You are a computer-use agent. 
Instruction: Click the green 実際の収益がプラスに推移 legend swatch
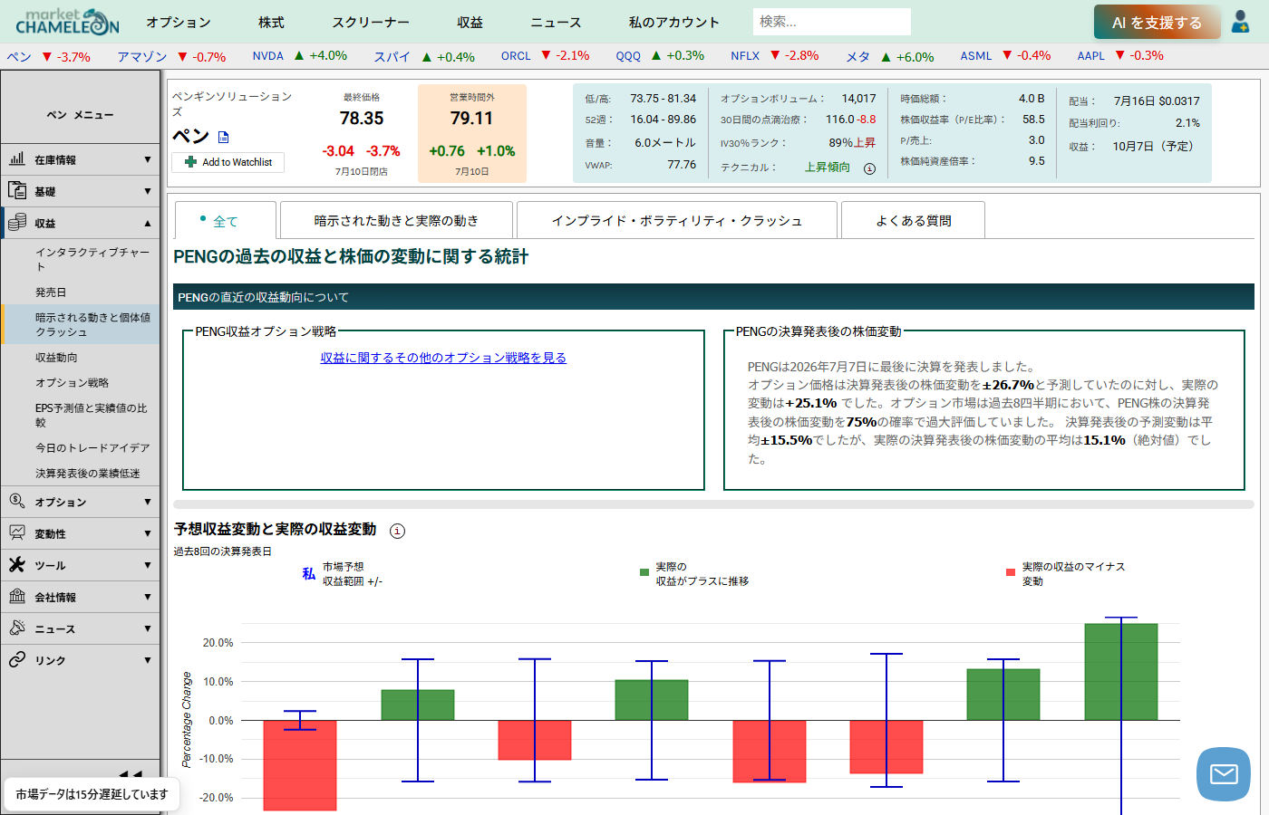[644, 572]
